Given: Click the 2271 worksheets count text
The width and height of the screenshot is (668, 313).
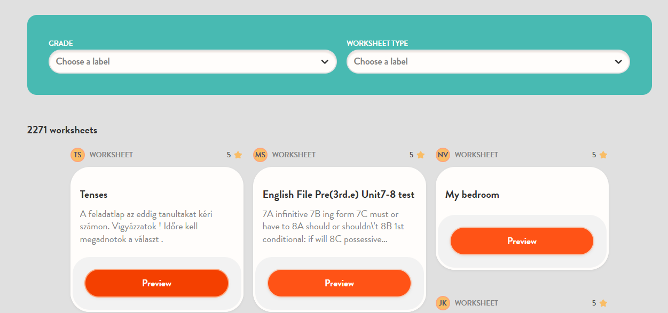Looking at the screenshot, I should click(62, 130).
